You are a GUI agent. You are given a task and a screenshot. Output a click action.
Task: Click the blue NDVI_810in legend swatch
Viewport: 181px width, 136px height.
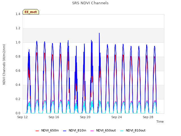pos(65,131)
